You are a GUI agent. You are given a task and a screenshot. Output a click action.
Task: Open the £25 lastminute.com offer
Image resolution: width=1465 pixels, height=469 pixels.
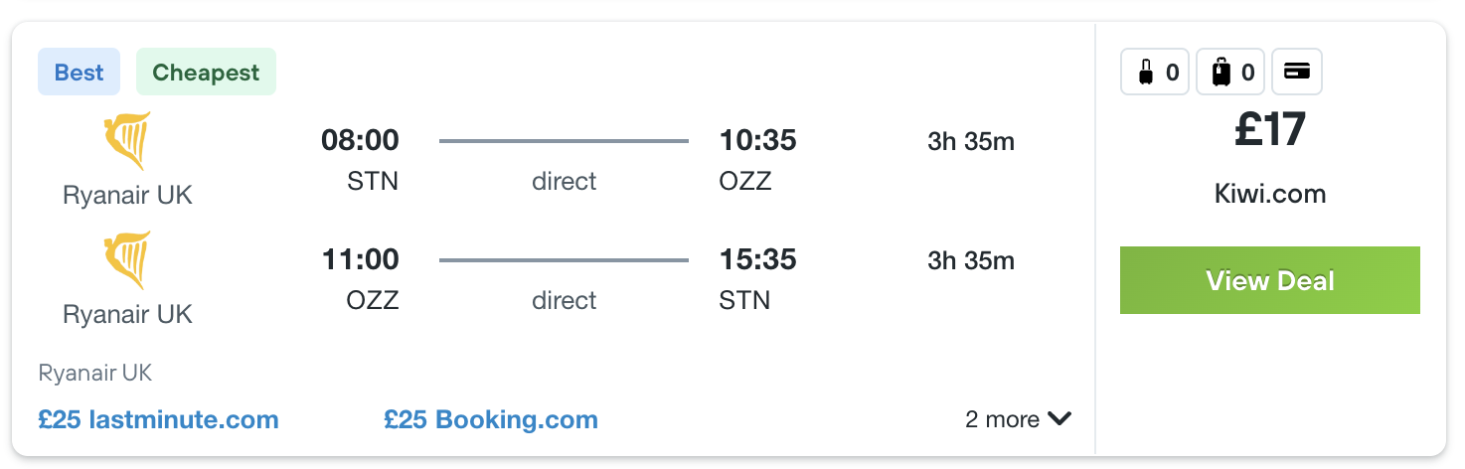(159, 419)
